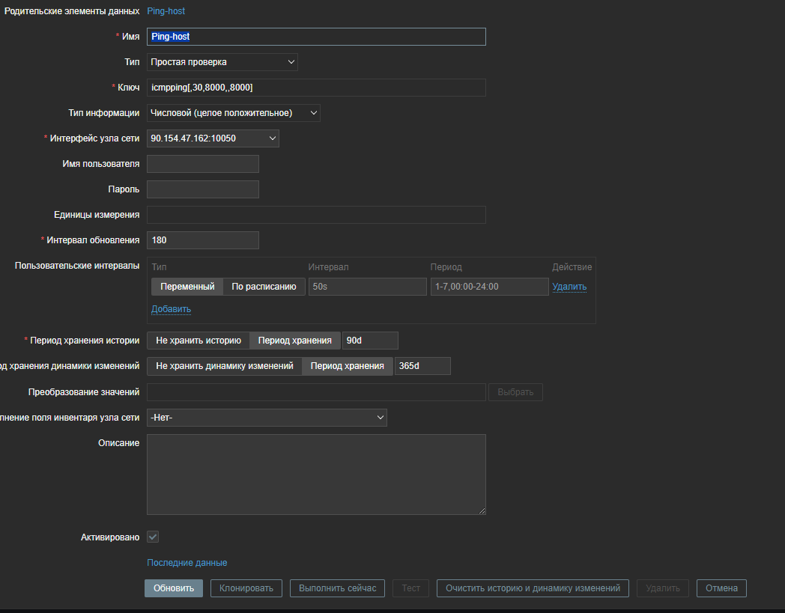The height and width of the screenshot is (613, 785).
Task: Open the Интерфейс узла сети dropdown
Action: [213, 138]
